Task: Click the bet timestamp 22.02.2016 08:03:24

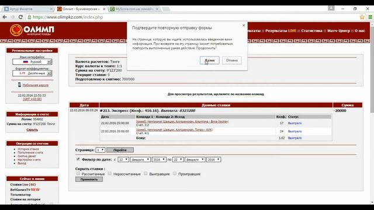Action: (x=84, y=110)
